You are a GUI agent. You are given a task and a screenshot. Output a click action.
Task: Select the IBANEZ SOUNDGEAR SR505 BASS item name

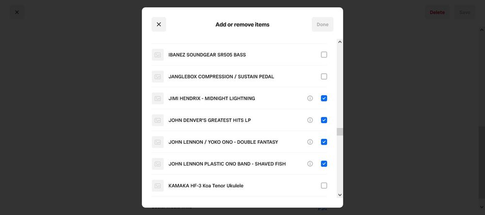pyautogui.click(x=207, y=55)
